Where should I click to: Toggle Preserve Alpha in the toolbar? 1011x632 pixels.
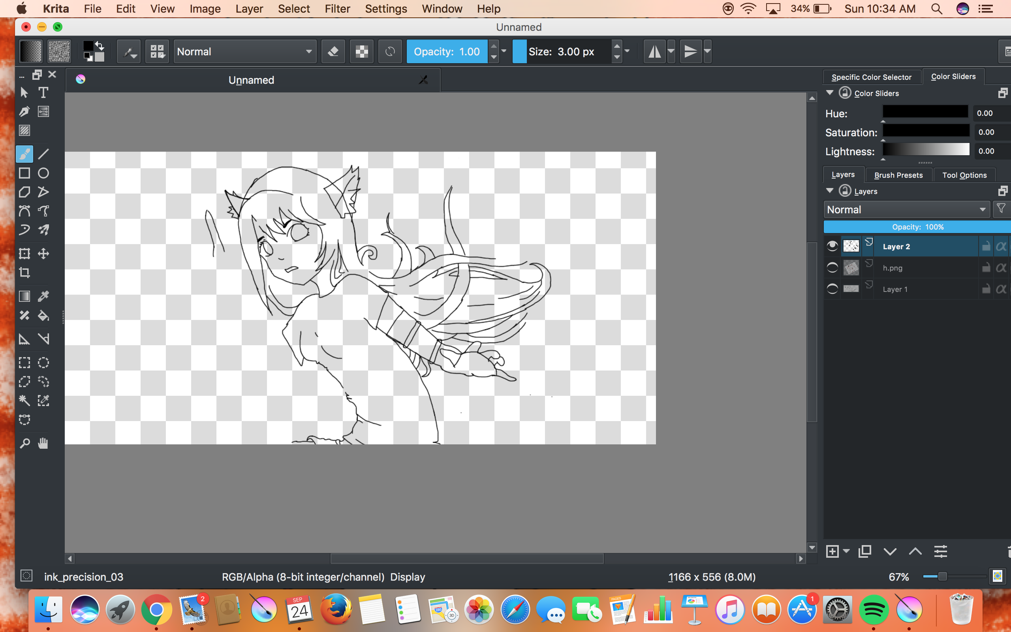361,52
